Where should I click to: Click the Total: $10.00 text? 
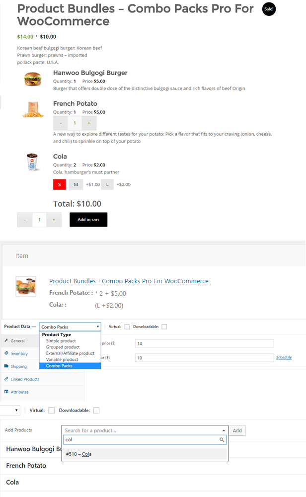click(x=77, y=203)
